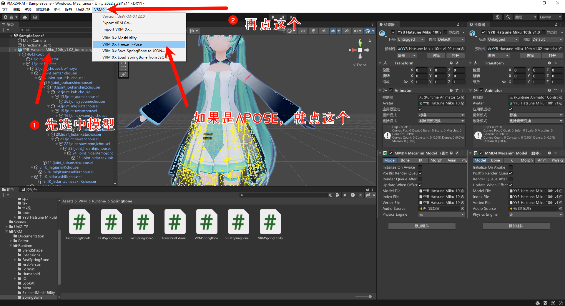Open the Layout dropdown

550,17
